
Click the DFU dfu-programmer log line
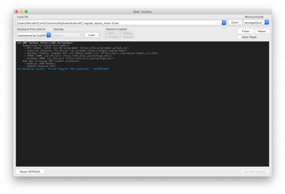(x=76, y=48)
